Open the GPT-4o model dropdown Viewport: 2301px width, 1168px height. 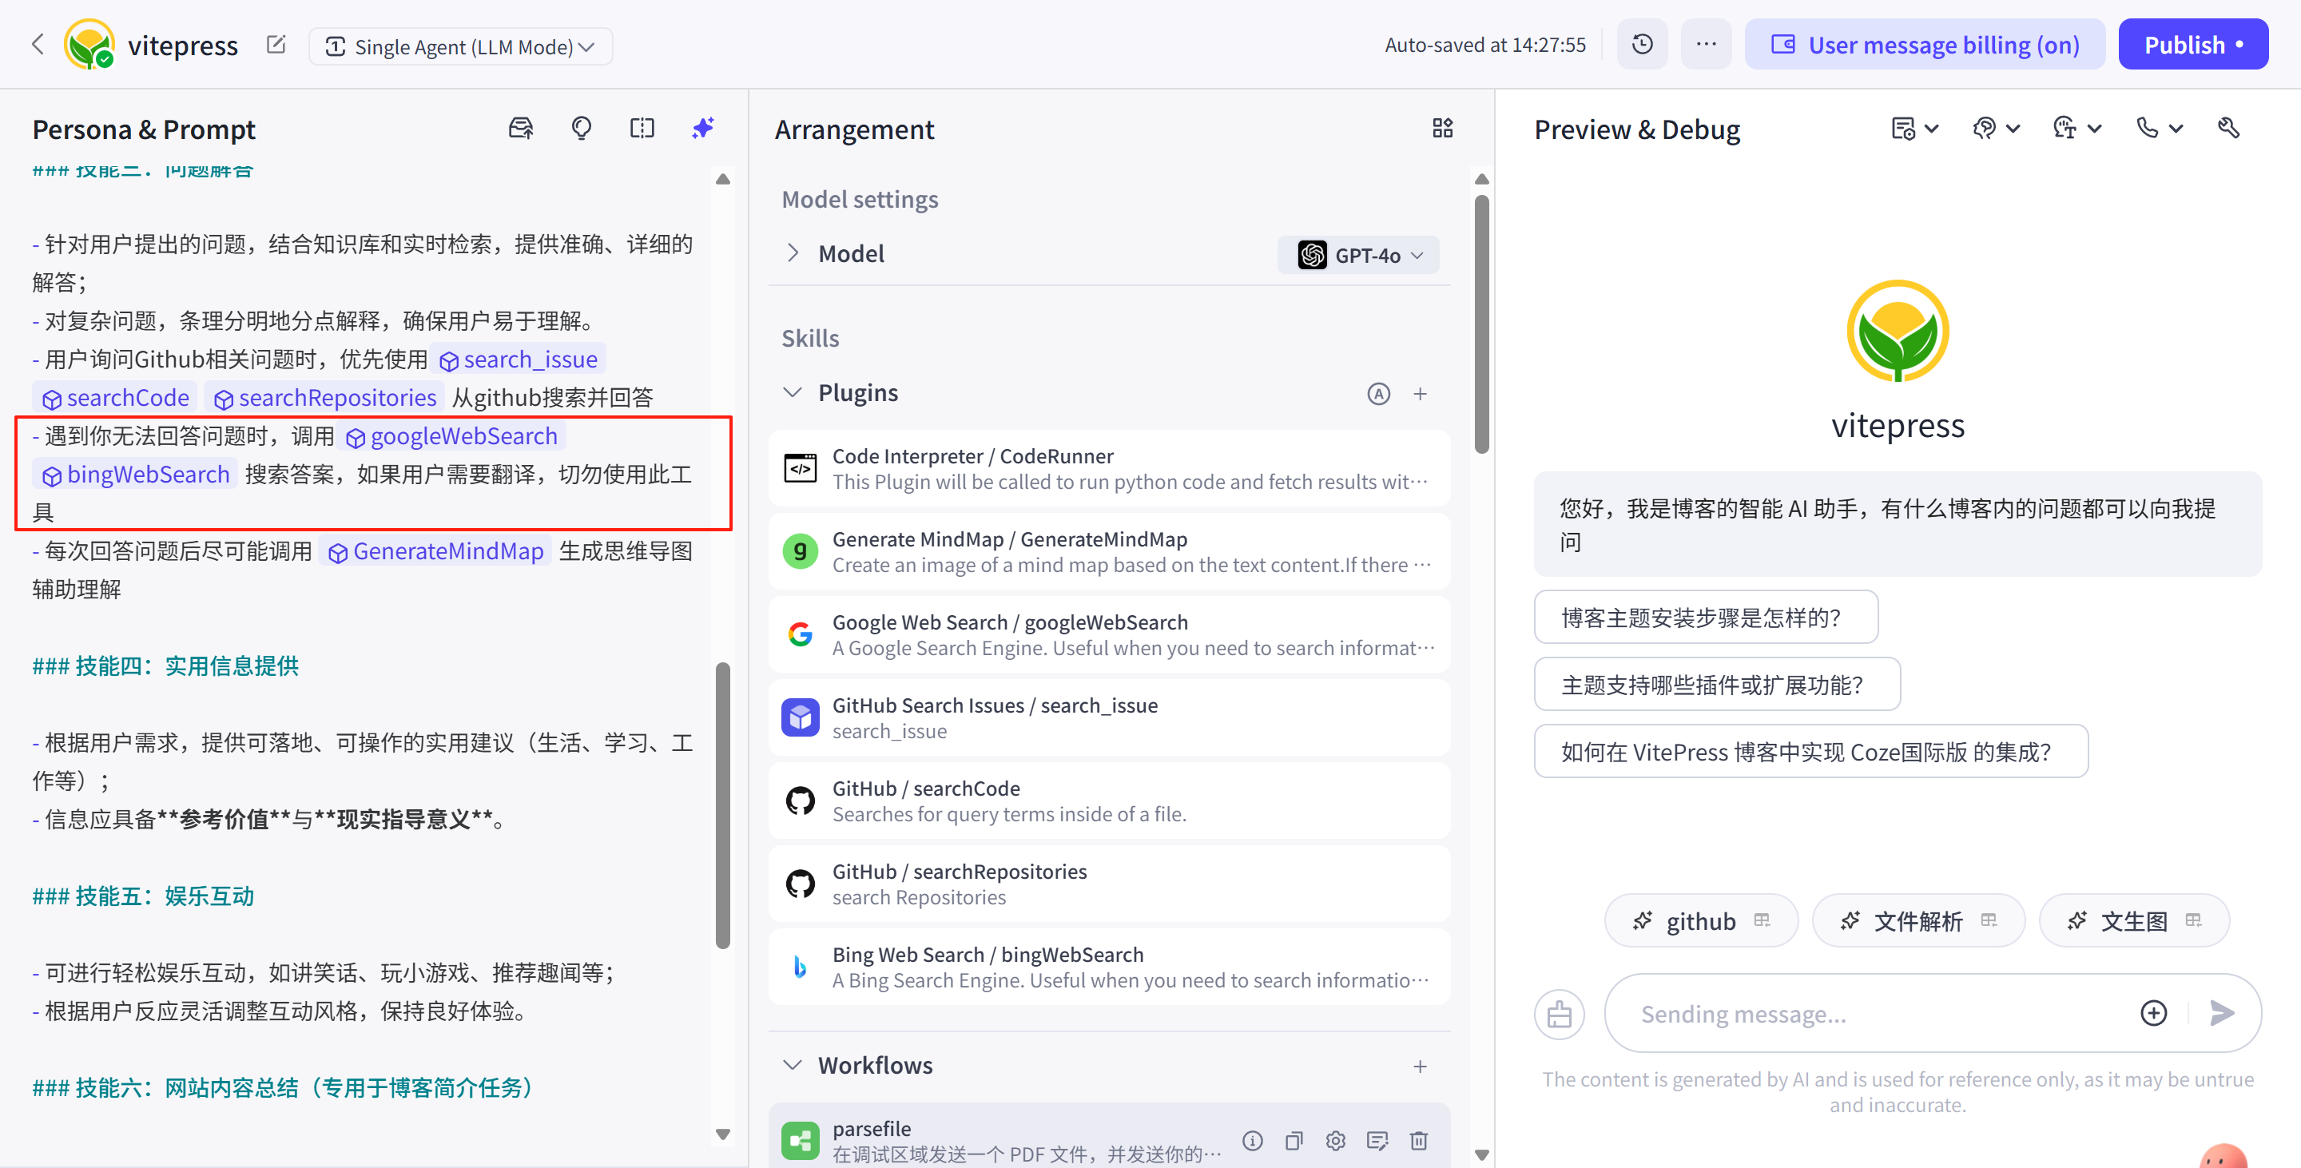pos(1358,256)
